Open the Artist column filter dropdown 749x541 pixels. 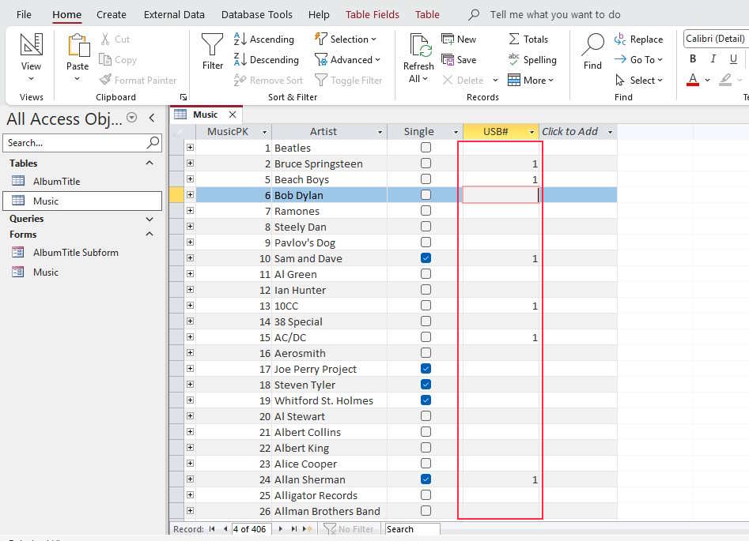click(x=380, y=132)
